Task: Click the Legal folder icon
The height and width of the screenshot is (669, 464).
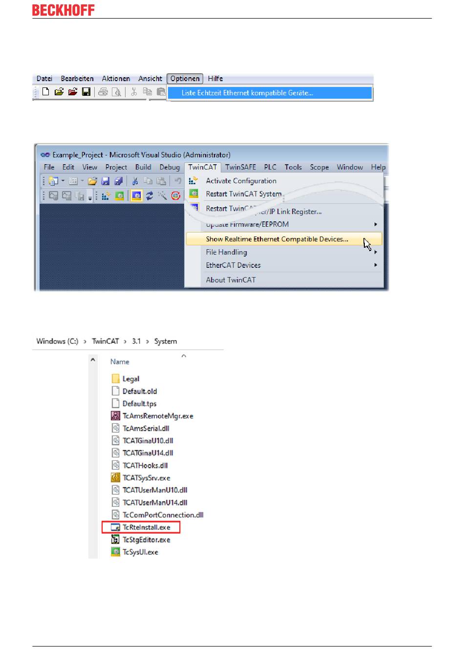Action: [x=116, y=379]
